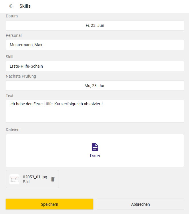Save the entry with Speichern
189x214 pixels.
49,204
